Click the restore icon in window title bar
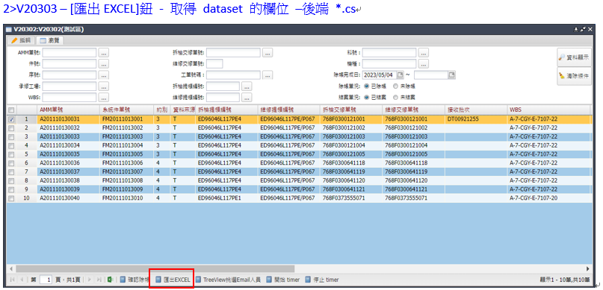Viewport: 603px width, 290px height. (583, 30)
